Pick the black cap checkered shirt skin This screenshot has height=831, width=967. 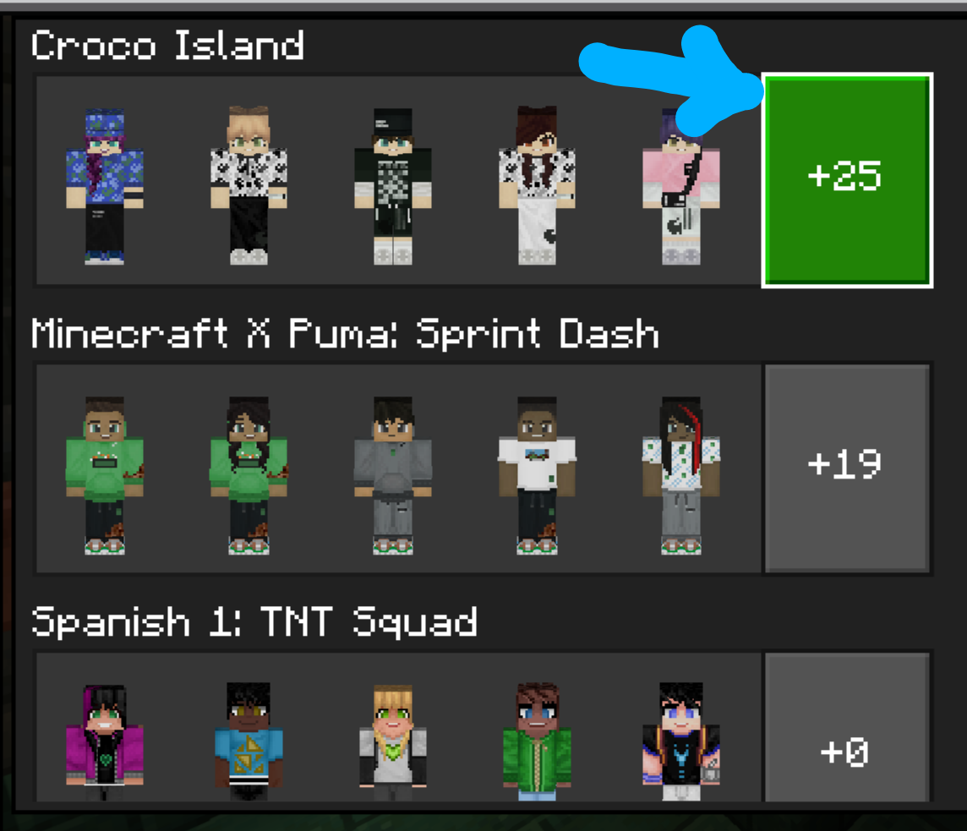tap(393, 186)
